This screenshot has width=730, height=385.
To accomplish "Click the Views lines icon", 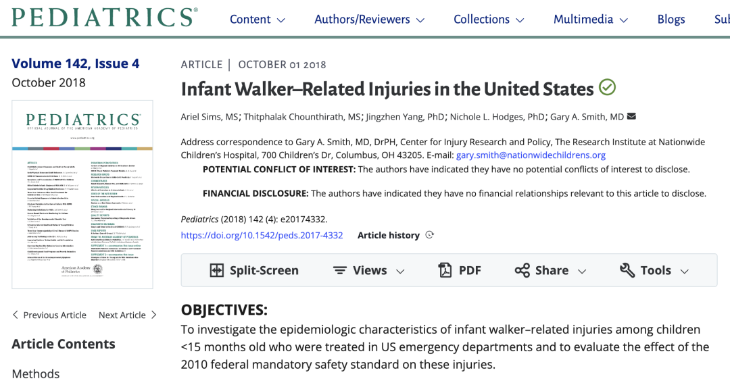I will tap(340, 270).
